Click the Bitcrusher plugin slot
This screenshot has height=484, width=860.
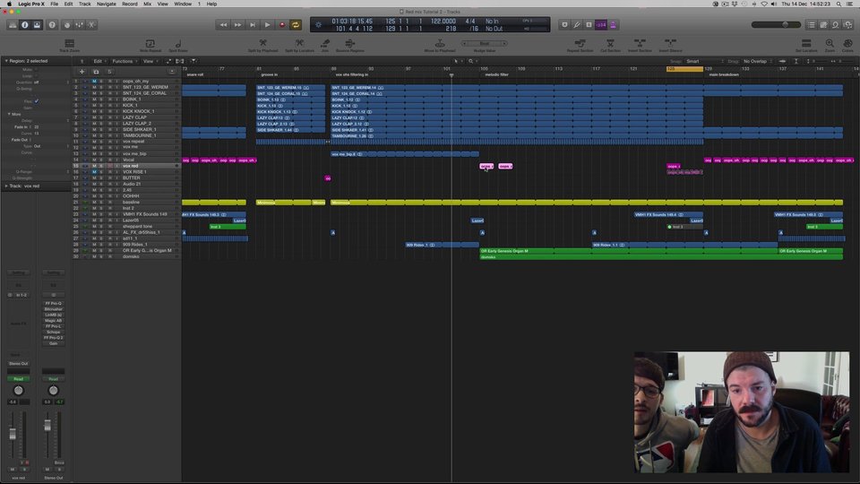53,309
